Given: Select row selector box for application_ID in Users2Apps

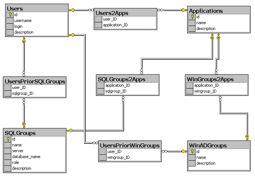Looking at the screenshot, I should point(98,25).
